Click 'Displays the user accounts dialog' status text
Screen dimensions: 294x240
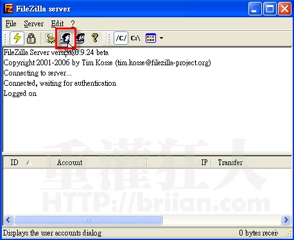click(x=53, y=233)
